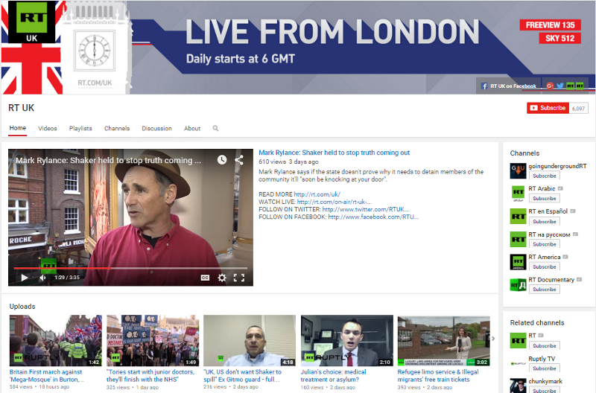Open the Google+ icon in the banner
This screenshot has height=393, width=596.
point(550,86)
